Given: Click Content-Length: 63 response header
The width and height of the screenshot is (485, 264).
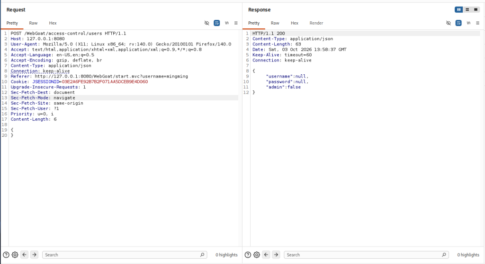Looking at the screenshot, I should point(277,44).
